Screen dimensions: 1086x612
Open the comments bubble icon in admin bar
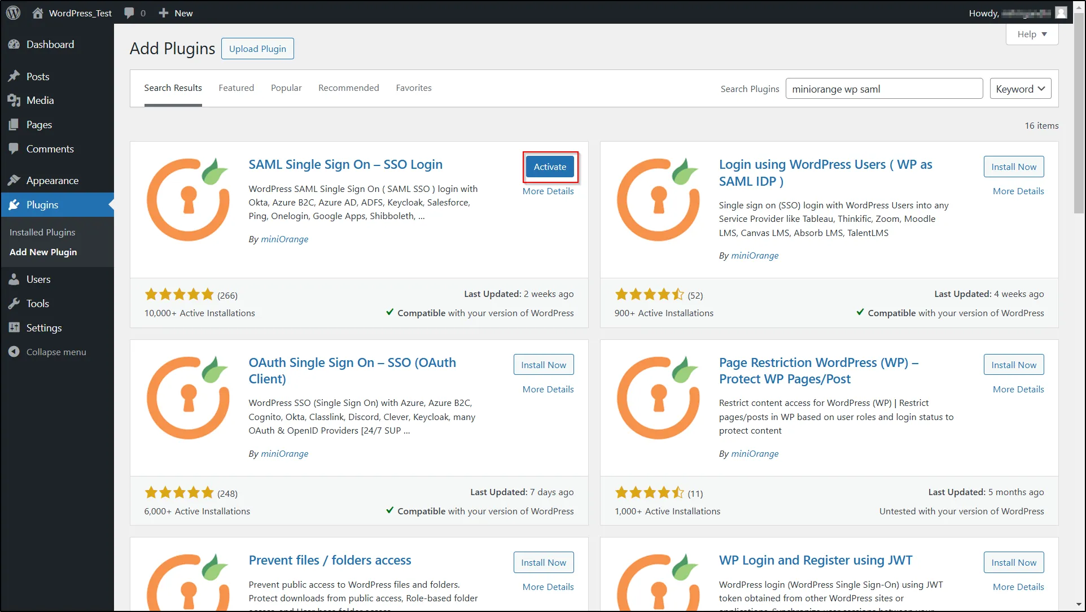pos(129,13)
